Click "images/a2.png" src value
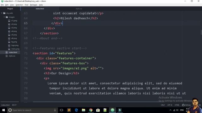The image size is (202, 113). 74,68
